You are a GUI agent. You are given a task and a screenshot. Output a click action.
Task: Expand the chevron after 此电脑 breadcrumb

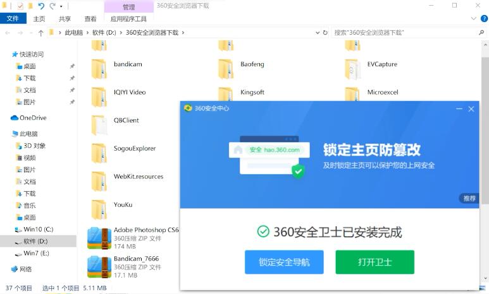click(x=88, y=33)
